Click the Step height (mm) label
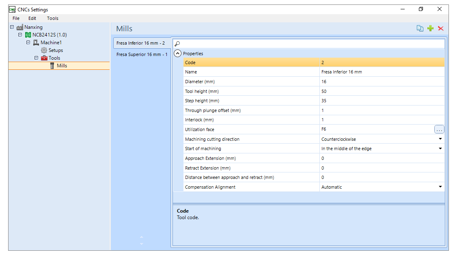Viewport: 455px width, 254px height. coord(202,101)
